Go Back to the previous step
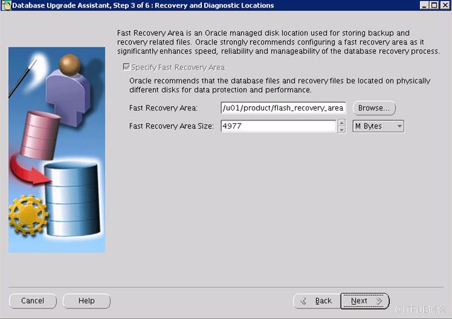 [x=317, y=301]
